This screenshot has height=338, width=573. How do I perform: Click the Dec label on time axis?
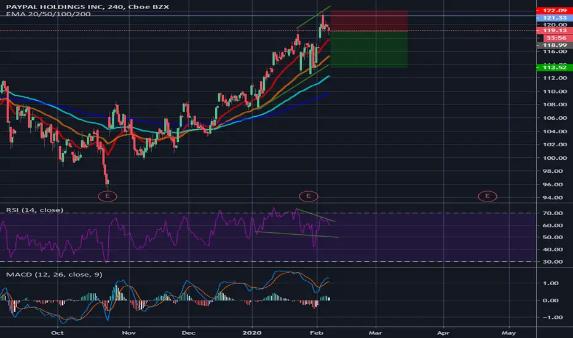click(x=189, y=333)
